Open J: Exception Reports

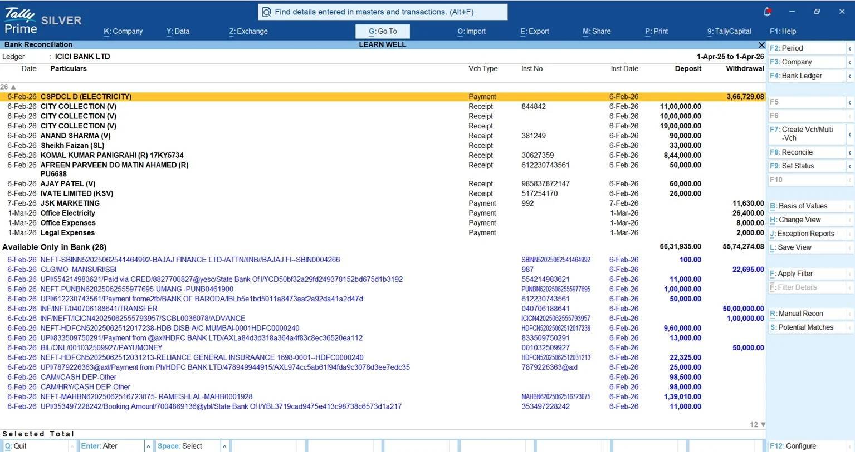[807, 234]
